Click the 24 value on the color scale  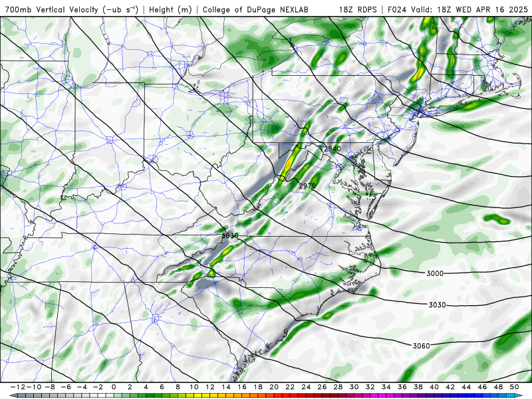(x=306, y=387)
